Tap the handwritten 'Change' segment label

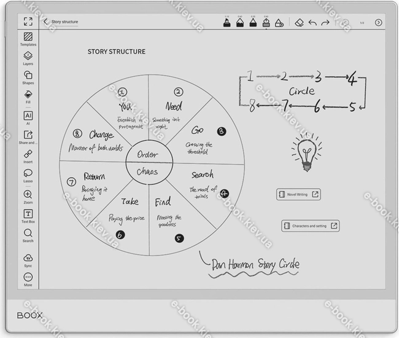[101, 135]
